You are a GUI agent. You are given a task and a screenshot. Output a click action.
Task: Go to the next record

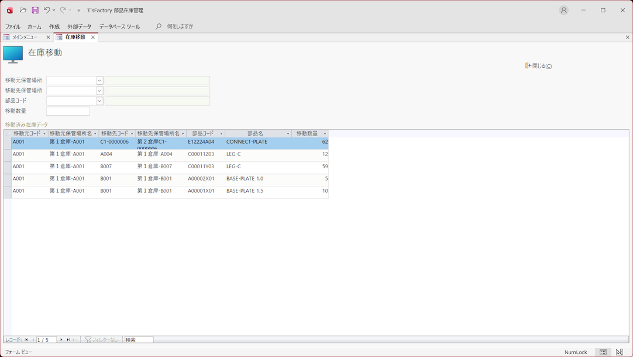tap(61, 339)
